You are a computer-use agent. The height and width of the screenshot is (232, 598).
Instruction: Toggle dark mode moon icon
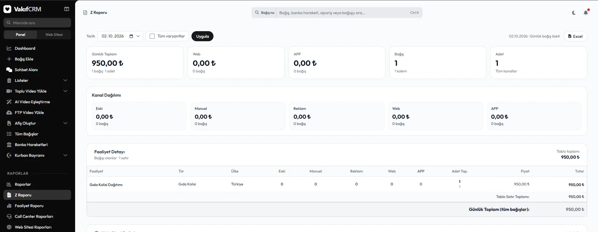tap(574, 13)
